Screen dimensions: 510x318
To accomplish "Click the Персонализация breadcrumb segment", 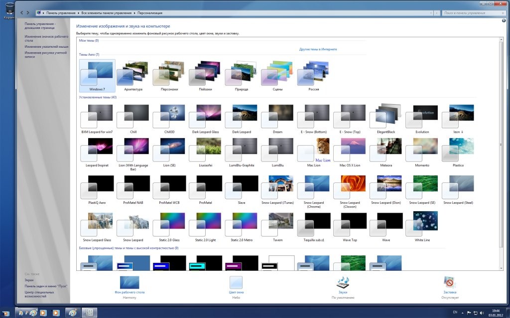I will click(150, 13).
